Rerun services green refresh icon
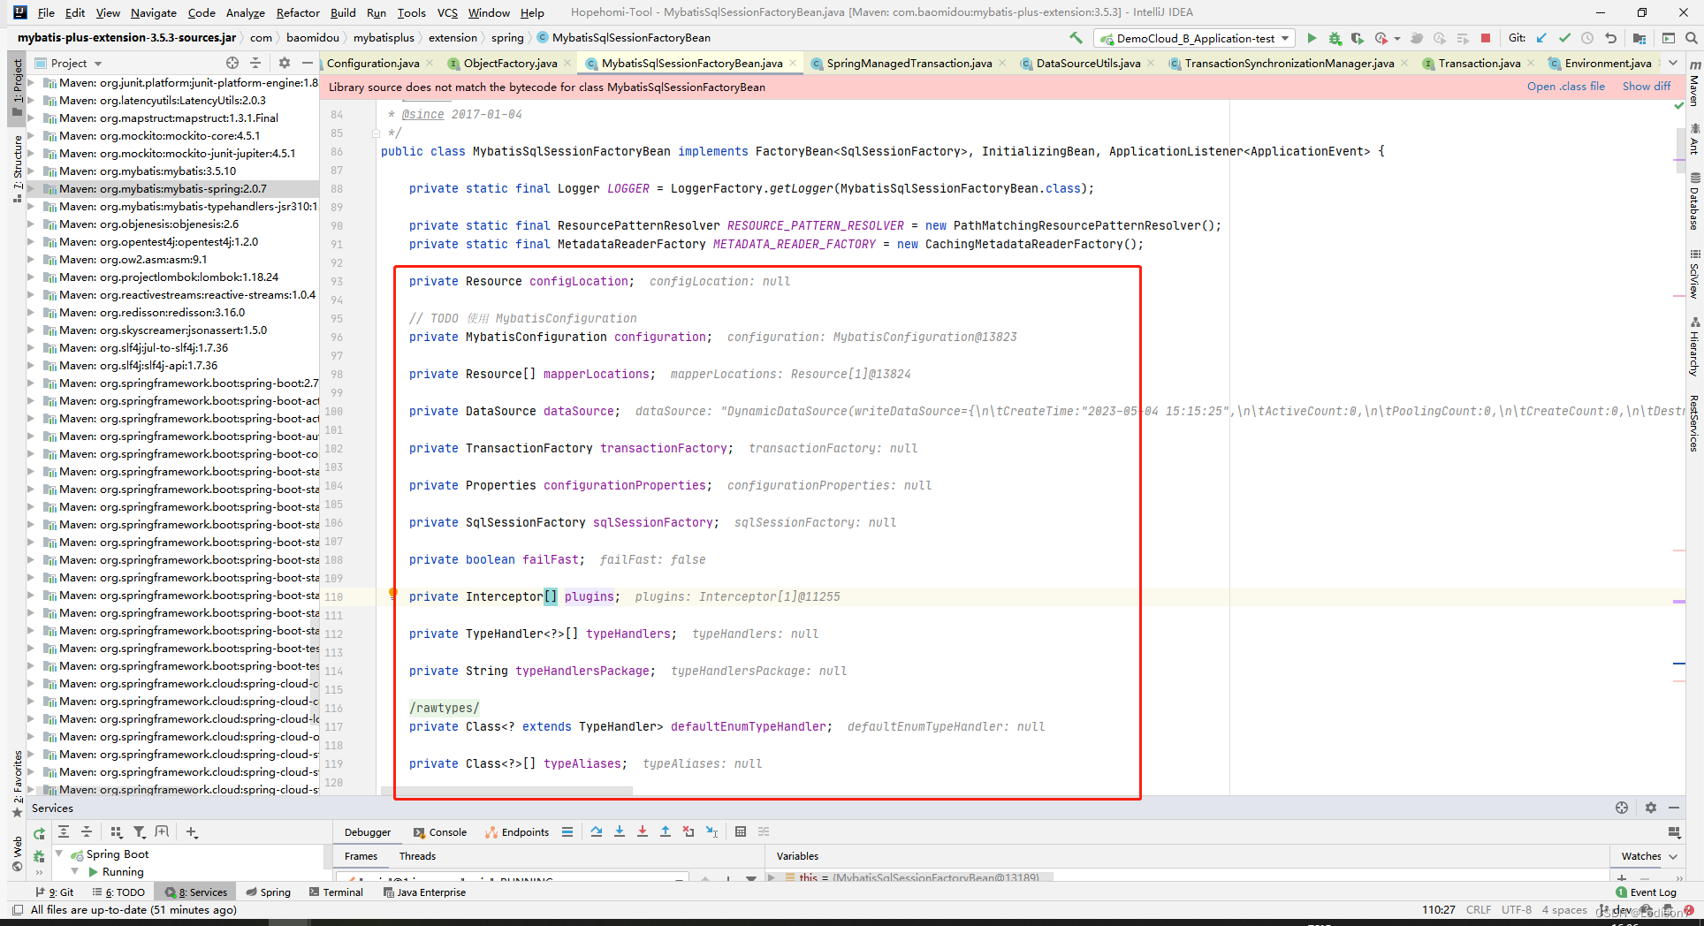Viewport: 1704px width, 926px height. (x=39, y=832)
